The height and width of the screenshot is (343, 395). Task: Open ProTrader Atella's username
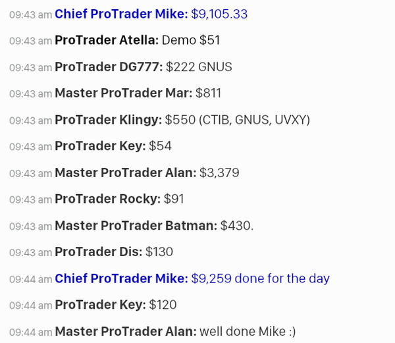(107, 40)
